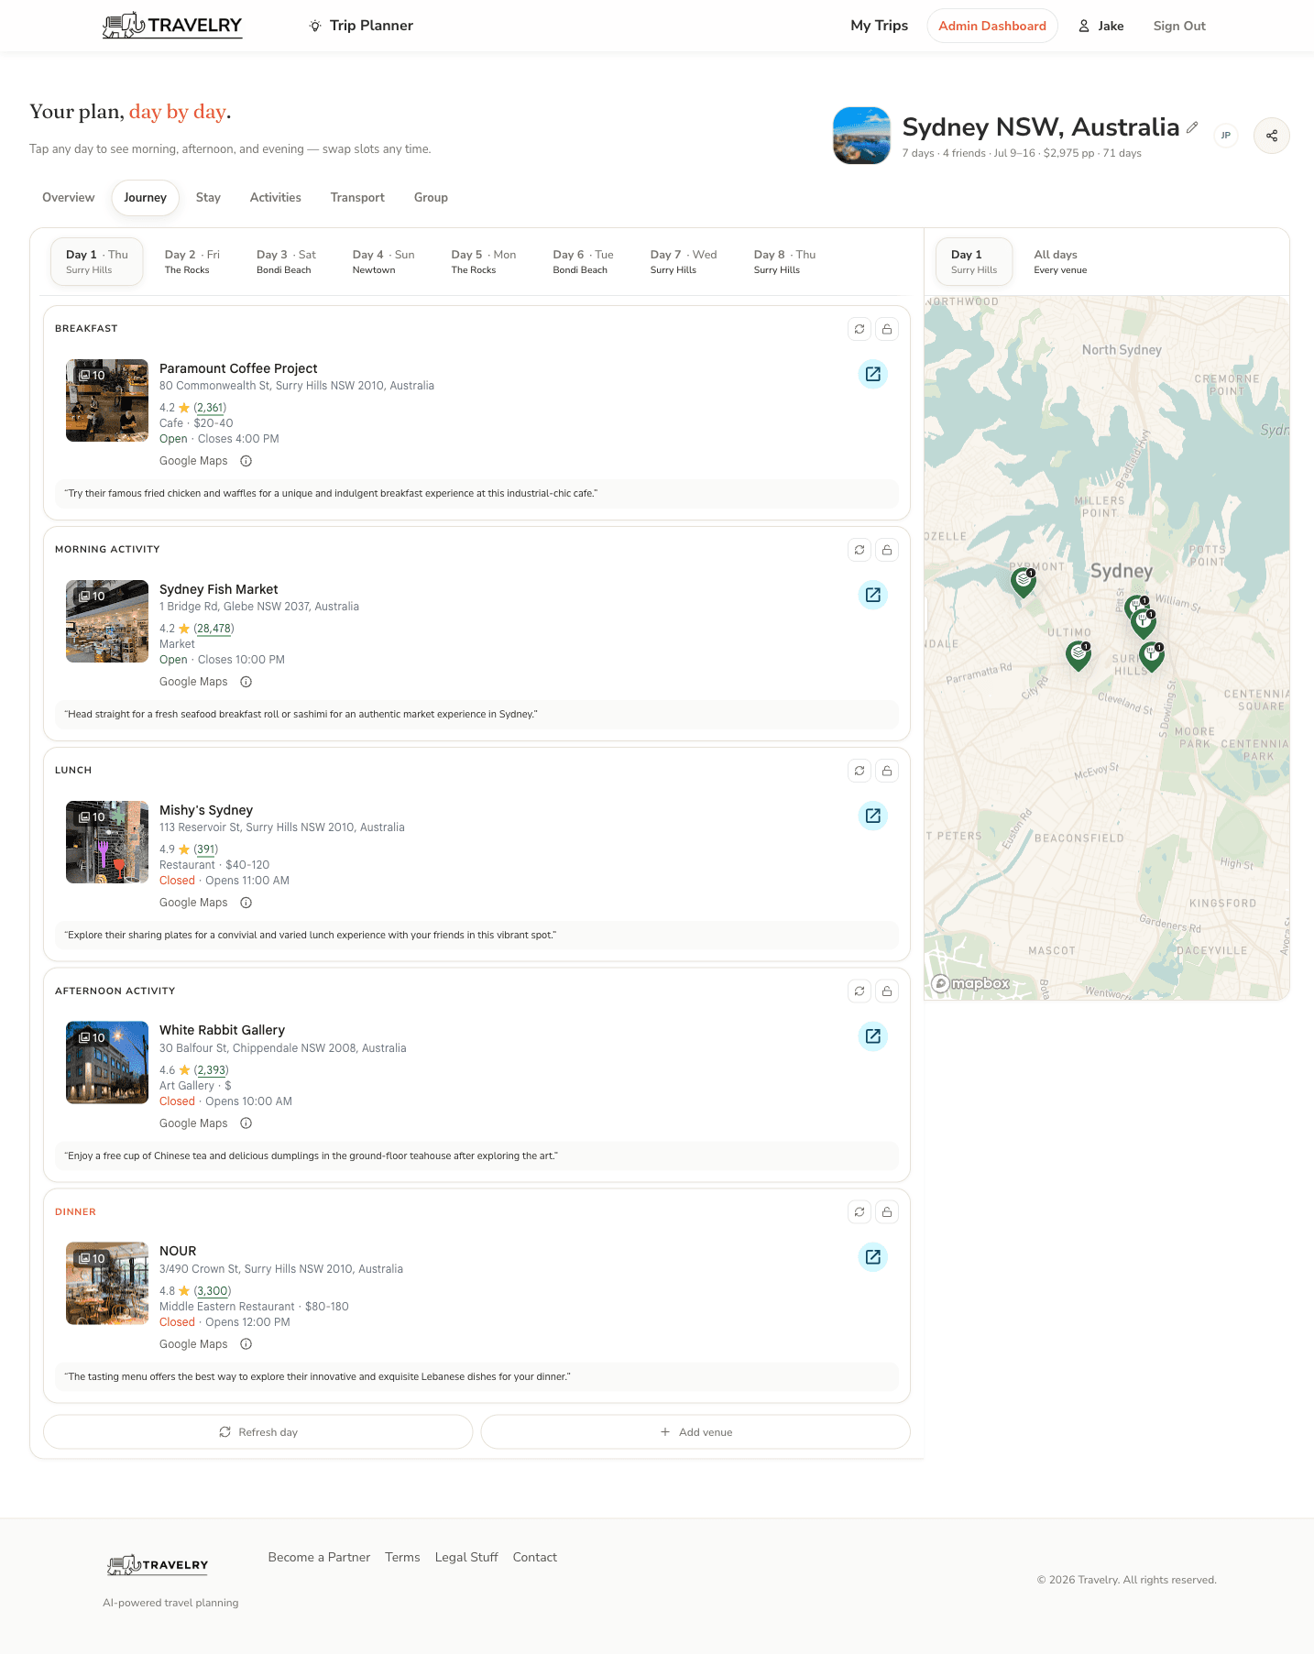
Task: Switch to the Stay tab
Action: click(x=208, y=198)
